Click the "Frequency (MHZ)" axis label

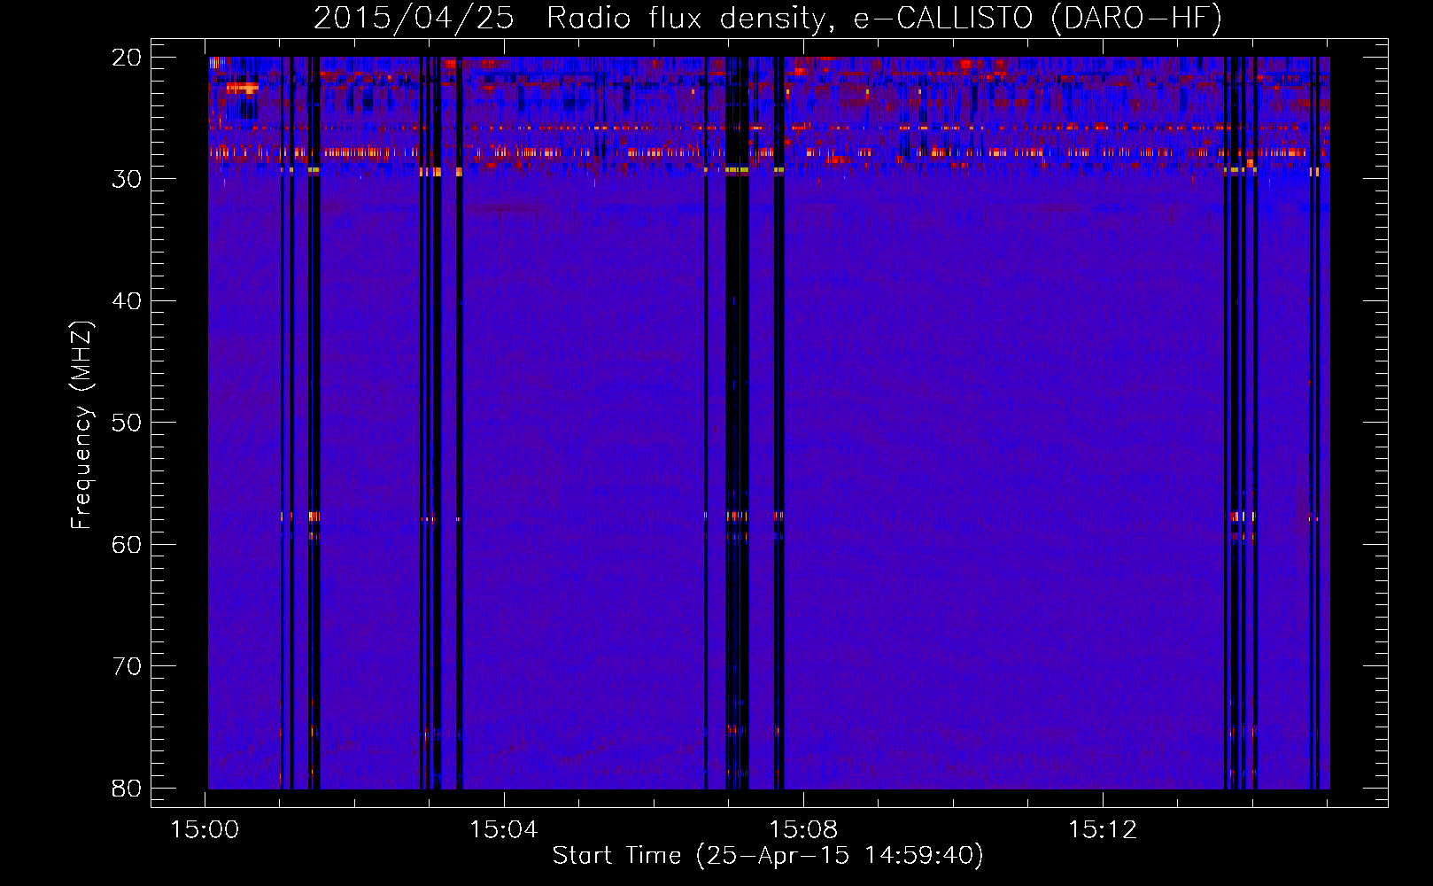81,425
